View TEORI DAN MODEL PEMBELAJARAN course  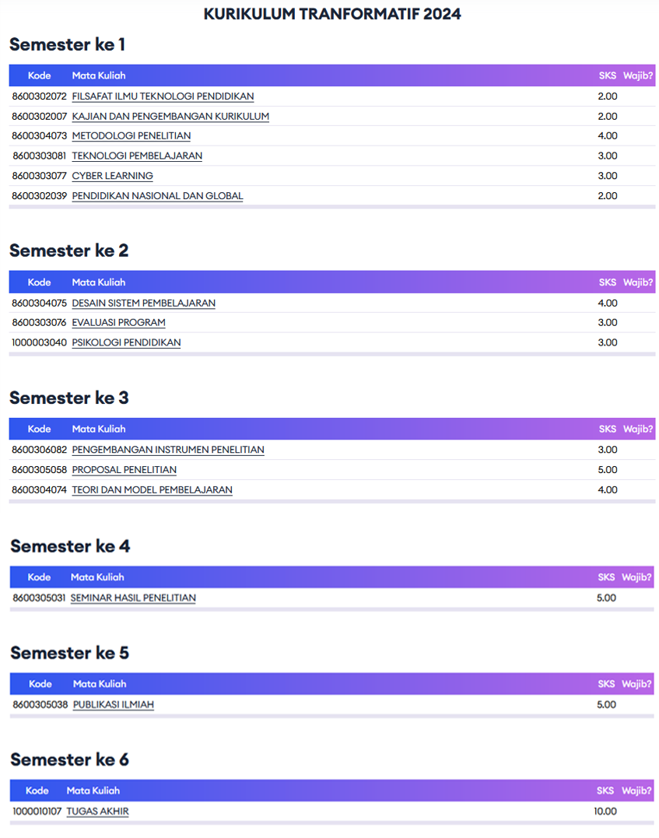point(152,490)
